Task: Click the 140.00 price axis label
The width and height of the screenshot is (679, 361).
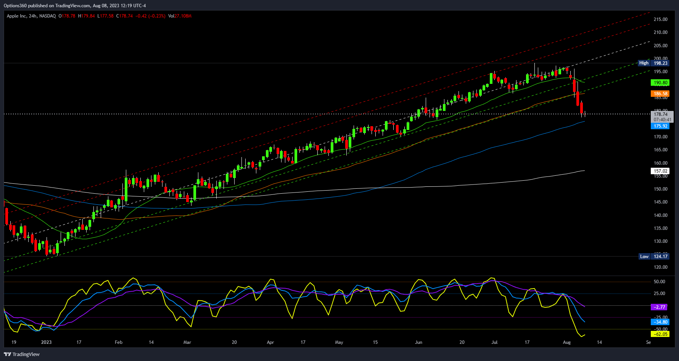Action: pos(661,215)
